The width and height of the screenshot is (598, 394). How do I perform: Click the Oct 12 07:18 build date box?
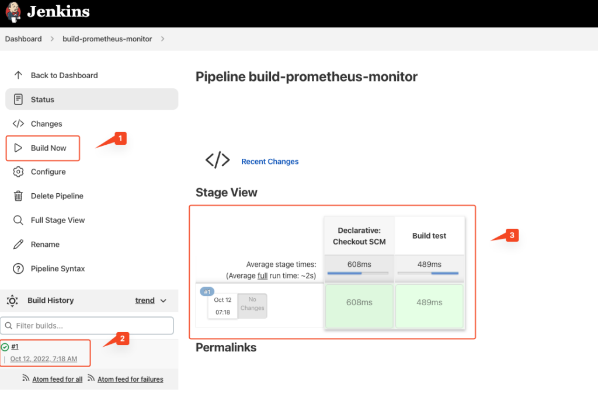click(222, 306)
